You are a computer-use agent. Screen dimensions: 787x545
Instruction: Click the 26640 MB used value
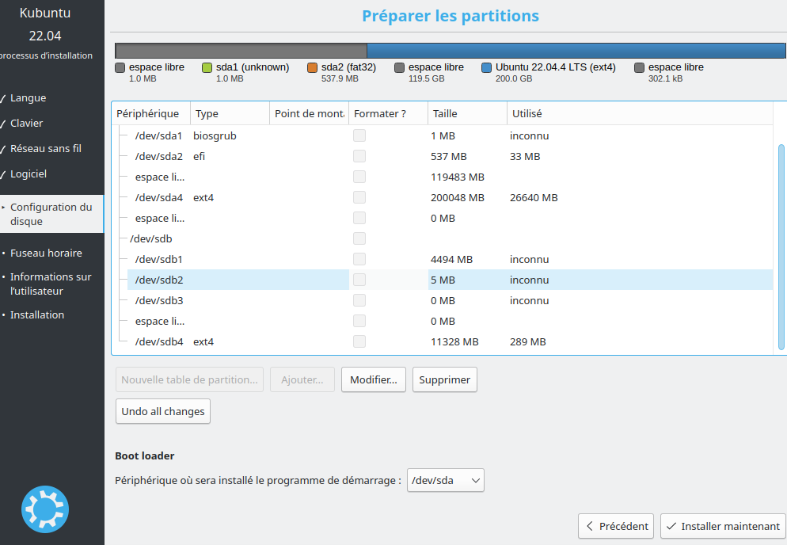534,197
